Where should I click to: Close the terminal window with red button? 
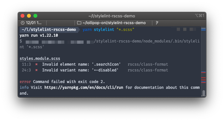click(22, 16)
